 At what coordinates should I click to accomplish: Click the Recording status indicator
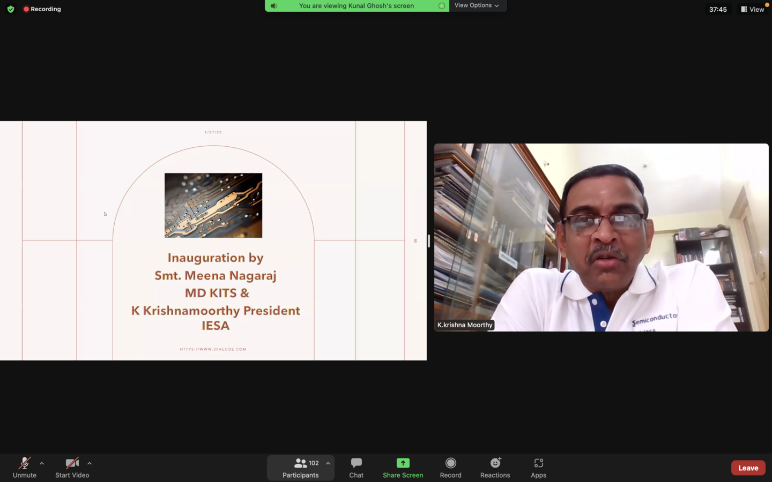click(42, 9)
